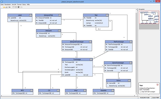Click the GenreTontraeger table title
Image resolution: width=161 pixels, height=99 pixels.
(118, 63)
